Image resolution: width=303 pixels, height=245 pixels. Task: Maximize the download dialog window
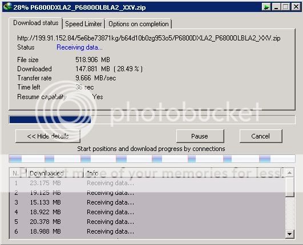point(286,7)
